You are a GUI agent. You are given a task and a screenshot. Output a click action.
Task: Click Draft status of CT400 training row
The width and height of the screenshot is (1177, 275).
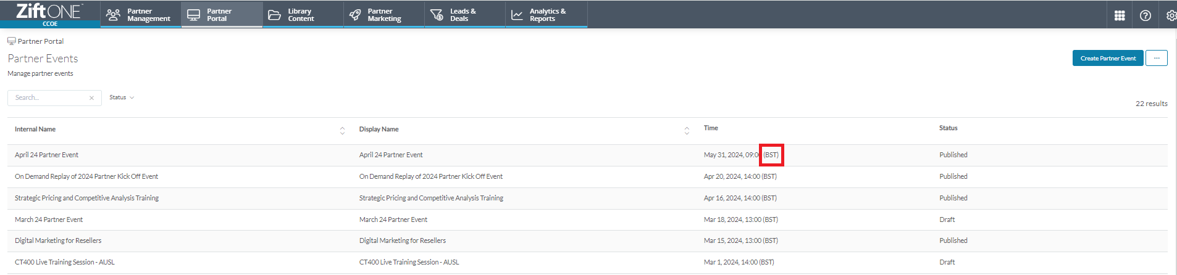pyautogui.click(x=947, y=262)
